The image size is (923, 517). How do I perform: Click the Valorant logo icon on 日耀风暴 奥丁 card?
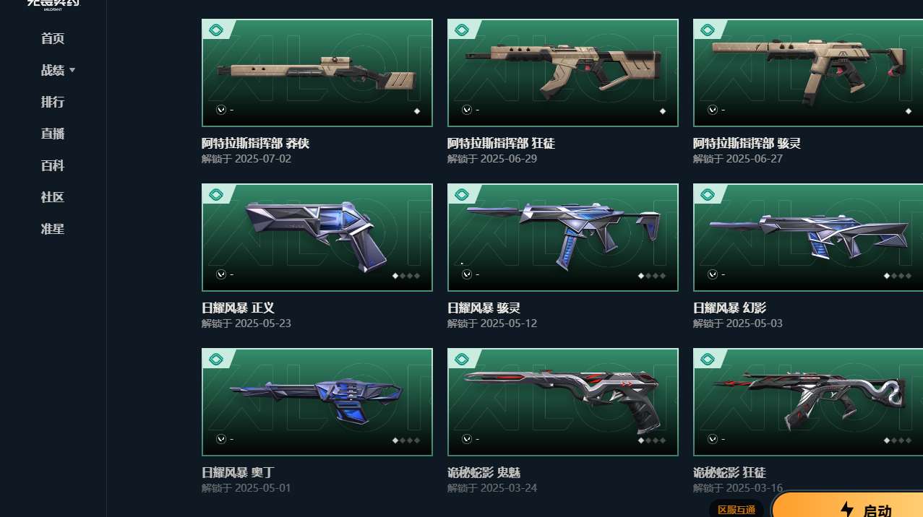[221, 439]
